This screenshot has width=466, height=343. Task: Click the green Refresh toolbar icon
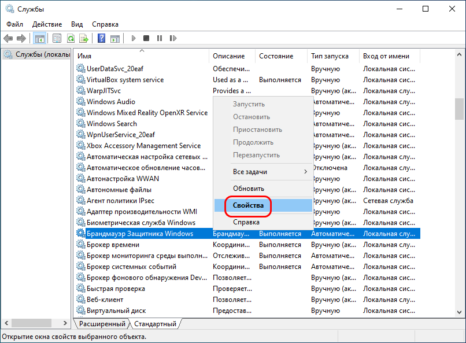pos(71,38)
